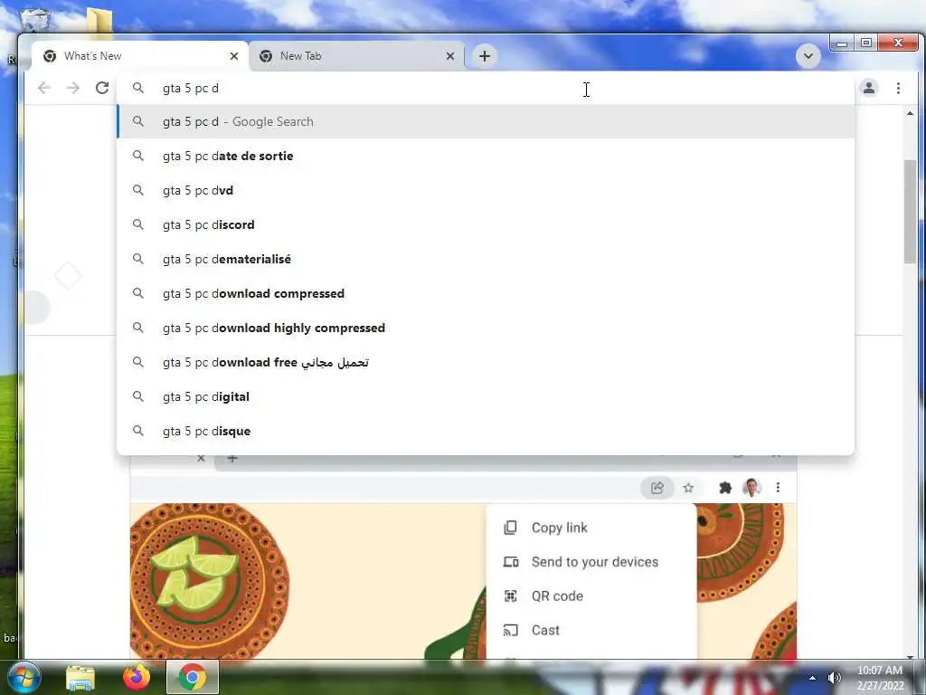Go forward using the forward arrow
Screen dimensions: 926x695
(x=72, y=88)
